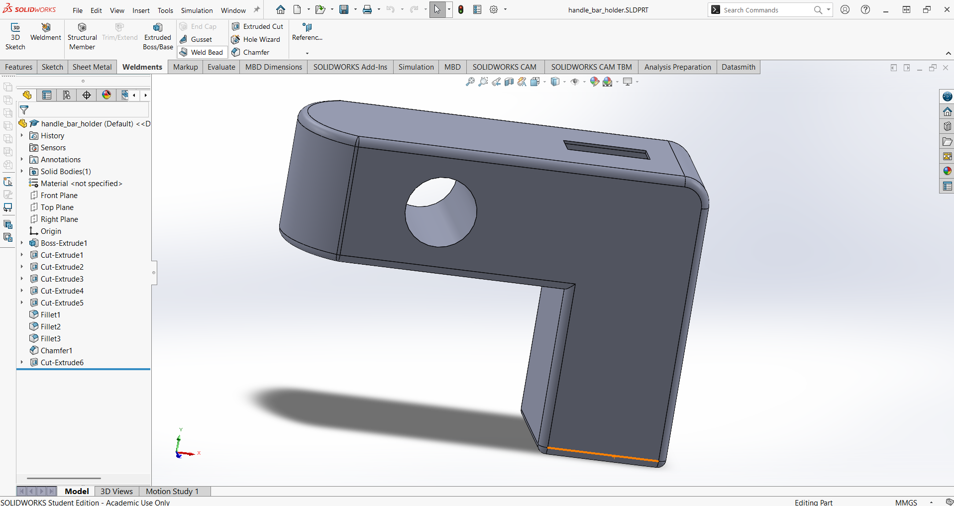Open the Insert menu
Image resolution: width=954 pixels, height=506 pixels.
tap(141, 10)
